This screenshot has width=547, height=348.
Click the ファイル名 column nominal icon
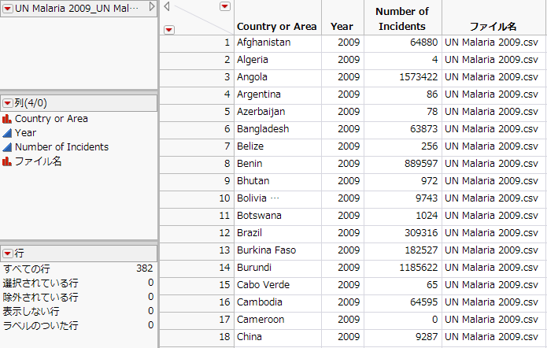[x=8, y=161]
